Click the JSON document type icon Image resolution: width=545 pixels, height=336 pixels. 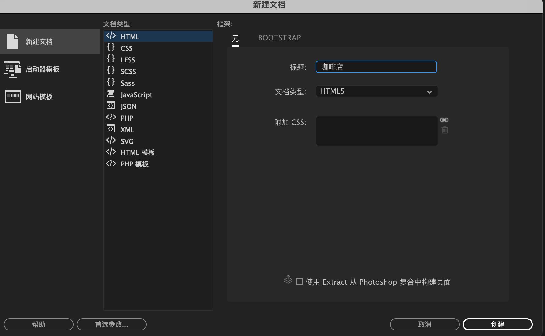click(x=111, y=106)
